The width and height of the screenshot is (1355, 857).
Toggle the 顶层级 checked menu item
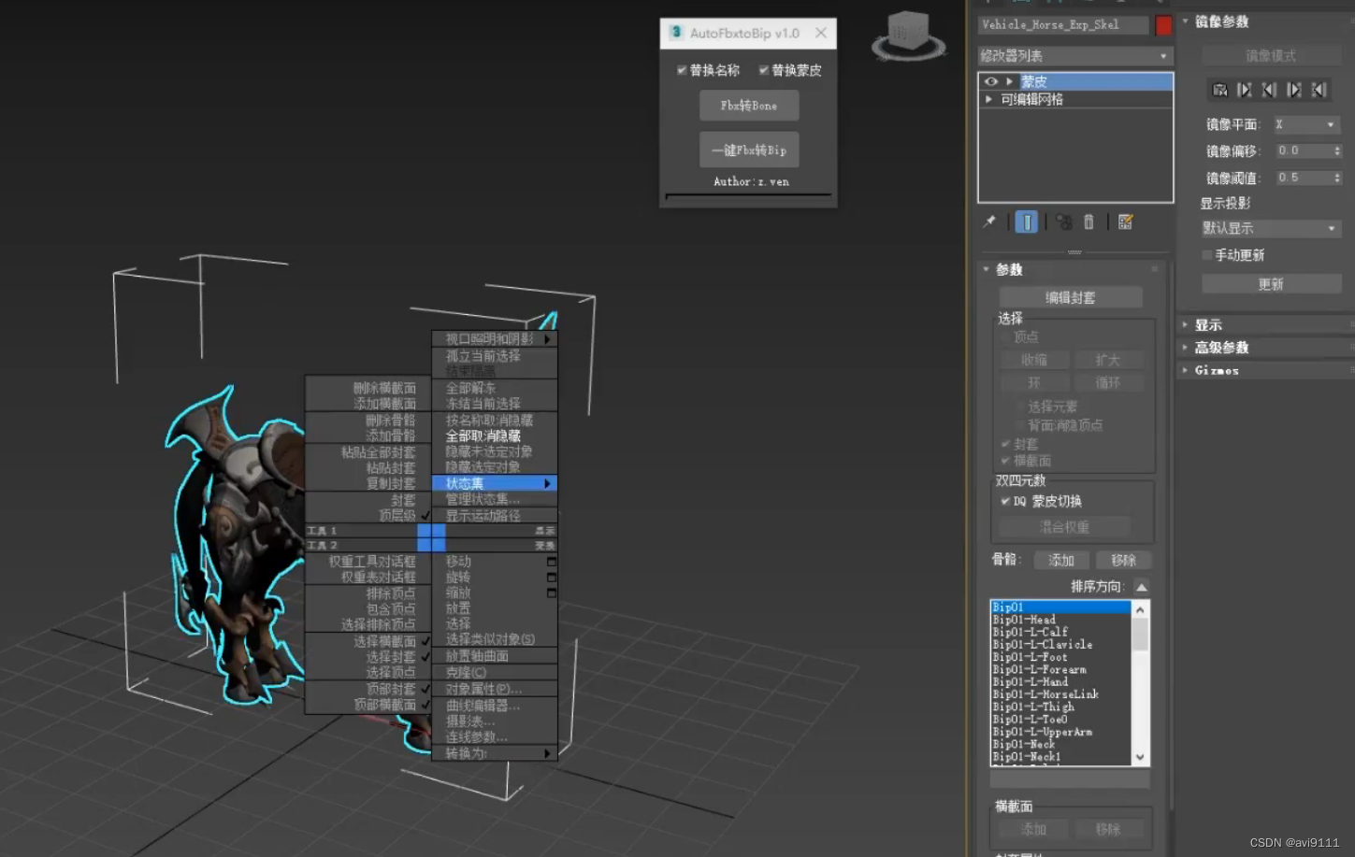pos(368,515)
